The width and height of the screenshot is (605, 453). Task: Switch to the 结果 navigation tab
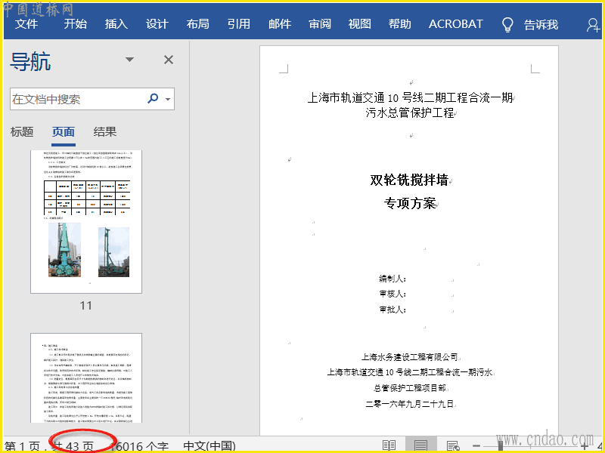pyautogui.click(x=104, y=132)
